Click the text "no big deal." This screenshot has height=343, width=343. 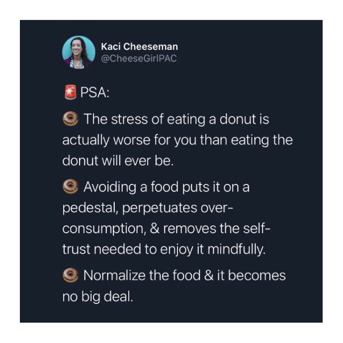pyautogui.click(x=97, y=297)
